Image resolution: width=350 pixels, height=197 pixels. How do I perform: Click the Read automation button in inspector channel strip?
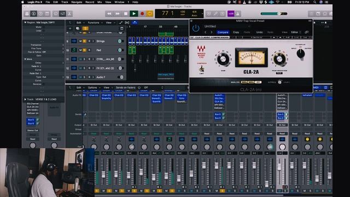(33, 139)
